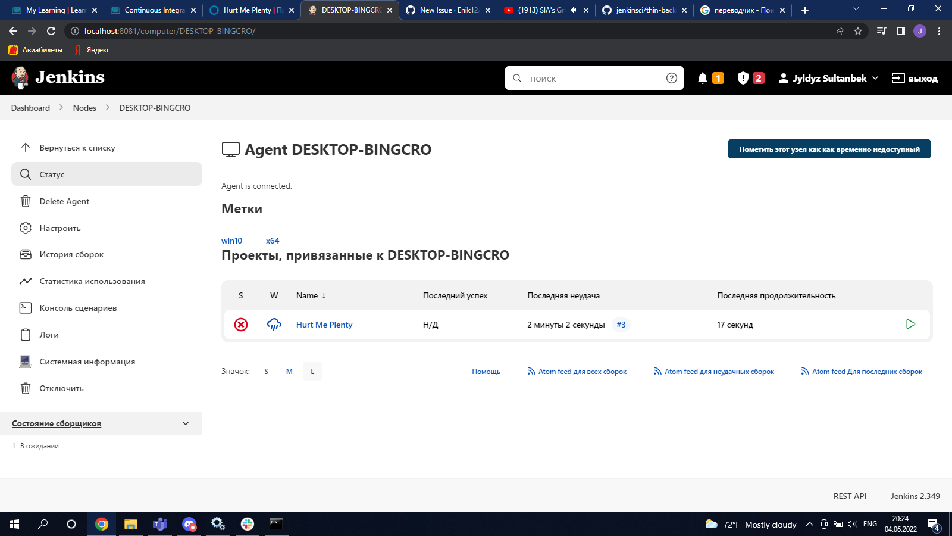This screenshot has width=952, height=536.
Task: Click the Jenkins logo icon
Action: click(20, 77)
